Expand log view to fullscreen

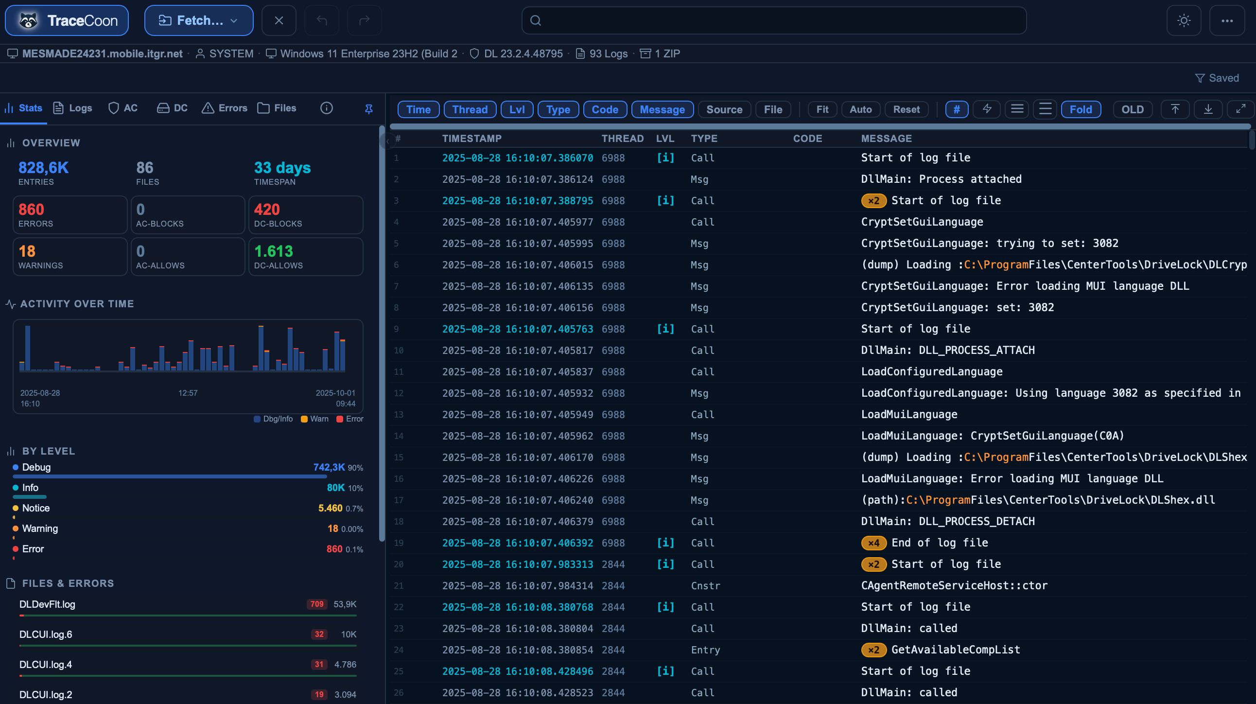pyautogui.click(x=1241, y=110)
